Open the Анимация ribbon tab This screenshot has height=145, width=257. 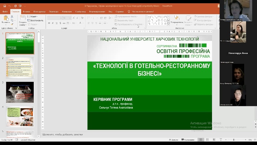pyautogui.click(x=67, y=11)
